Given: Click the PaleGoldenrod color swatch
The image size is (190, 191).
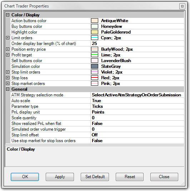Looking at the screenshot, I should tap(95, 32).
